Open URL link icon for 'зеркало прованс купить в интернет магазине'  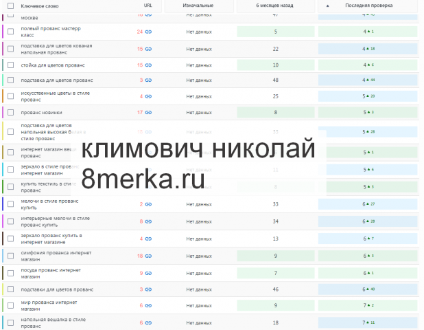[x=148, y=239]
